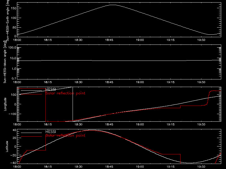Click the "18:15" tick below Earth angle plot
Image resolution: width=226 pixels, height=169 pixels.
pyautogui.click(x=48, y=40)
